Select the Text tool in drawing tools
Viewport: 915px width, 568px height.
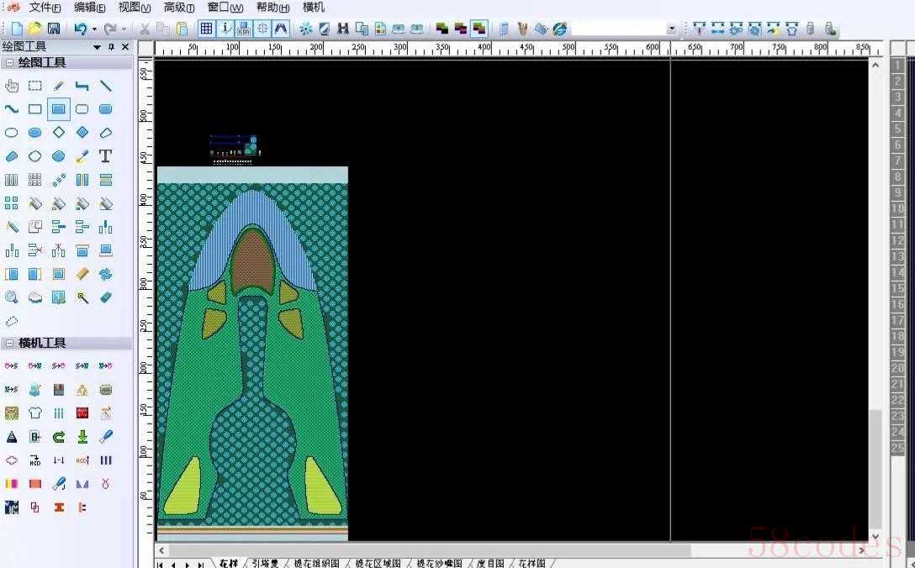pyautogui.click(x=105, y=156)
